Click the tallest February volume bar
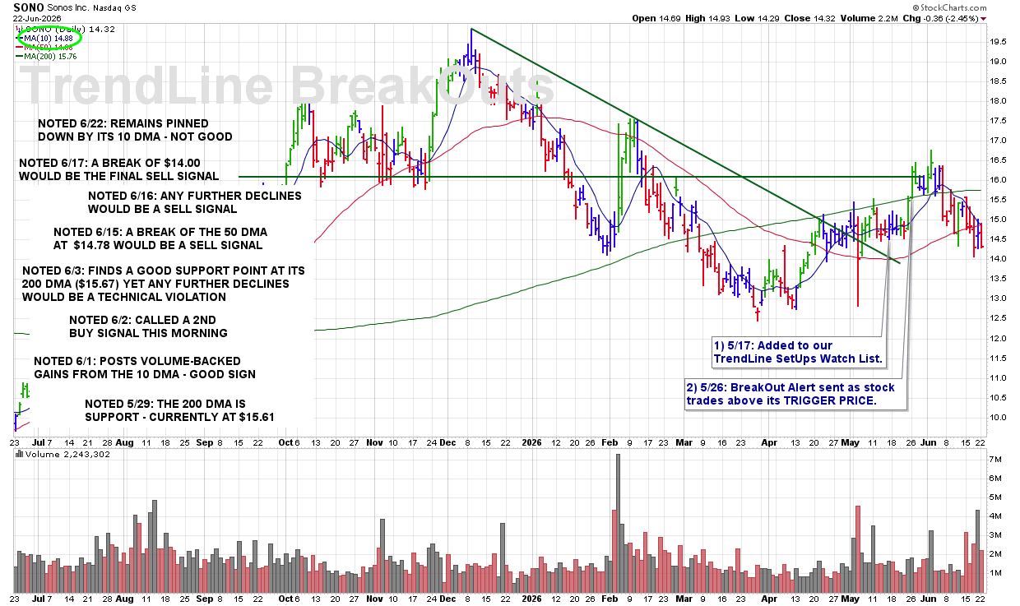 click(x=618, y=523)
